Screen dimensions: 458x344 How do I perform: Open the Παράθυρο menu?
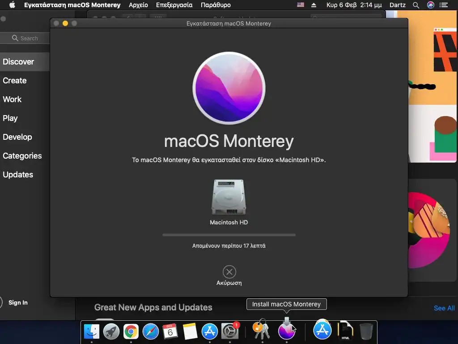[x=216, y=5]
